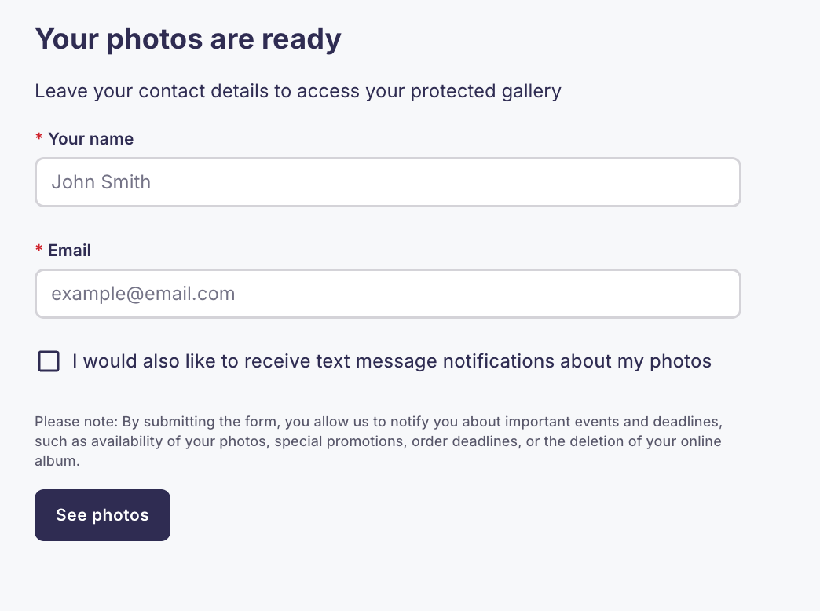Enable the text message notifications checkbox
The image size is (820, 611).
49,361
